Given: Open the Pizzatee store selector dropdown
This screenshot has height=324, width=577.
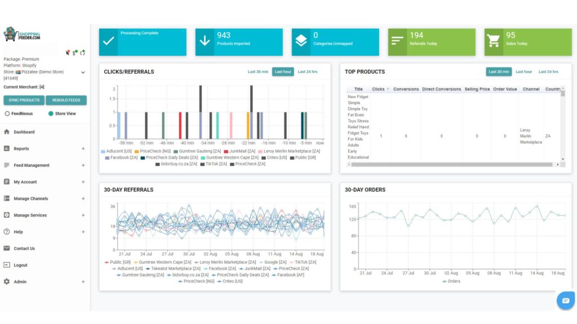Looking at the screenshot, I should [x=83, y=73].
